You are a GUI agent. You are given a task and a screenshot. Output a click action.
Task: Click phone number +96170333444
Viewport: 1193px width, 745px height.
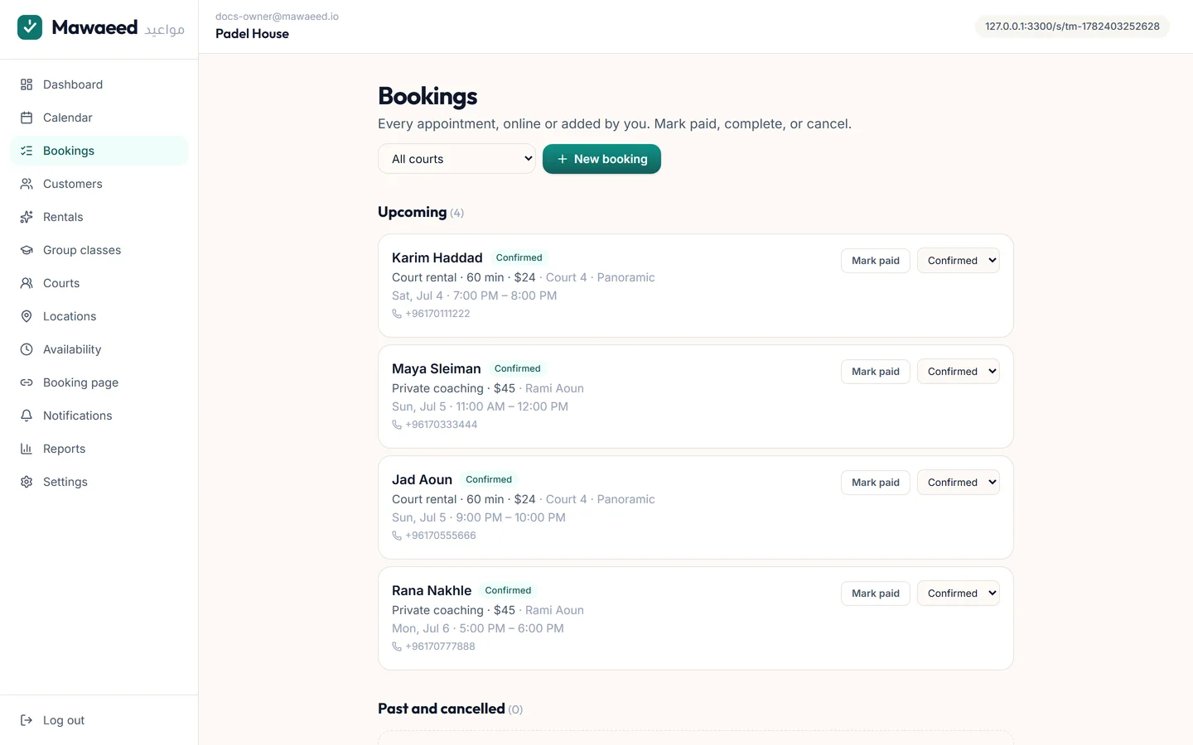(x=442, y=425)
